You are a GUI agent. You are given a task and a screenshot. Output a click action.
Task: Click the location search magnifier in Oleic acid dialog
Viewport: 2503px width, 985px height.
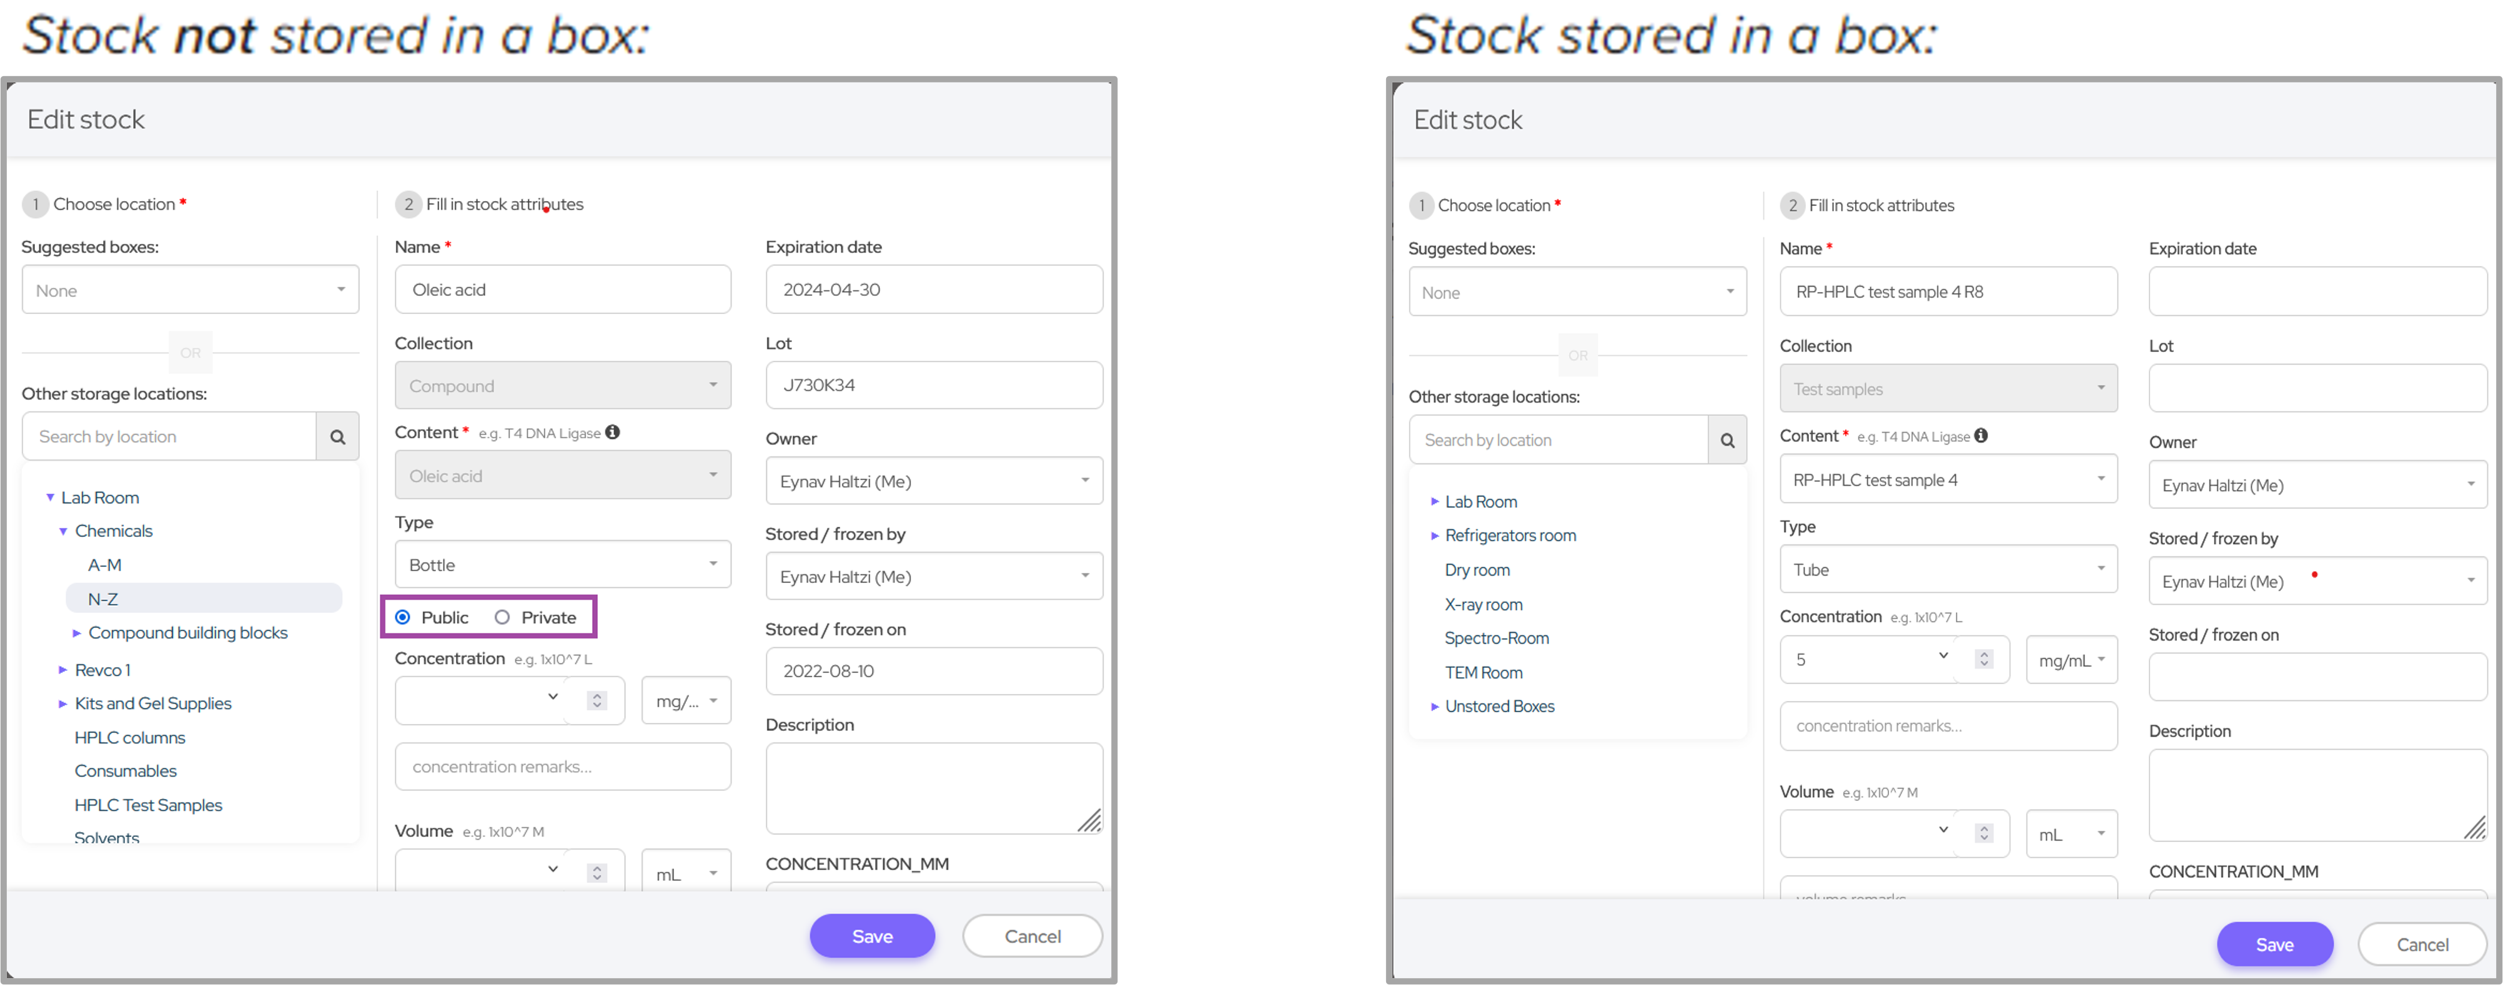pyautogui.click(x=337, y=437)
